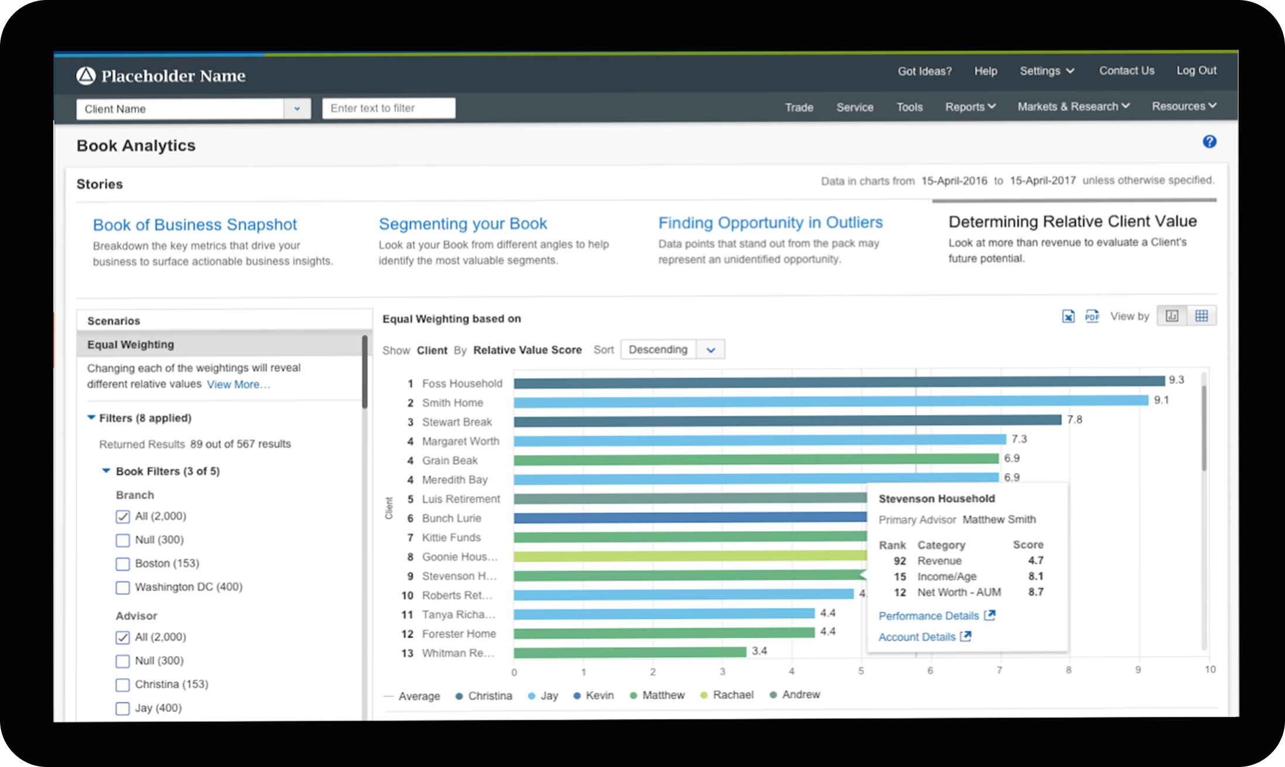Click the View More link

[238, 385]
